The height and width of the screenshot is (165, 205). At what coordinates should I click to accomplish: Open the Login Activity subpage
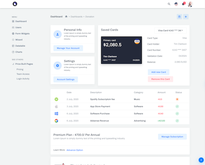(23, 79)
